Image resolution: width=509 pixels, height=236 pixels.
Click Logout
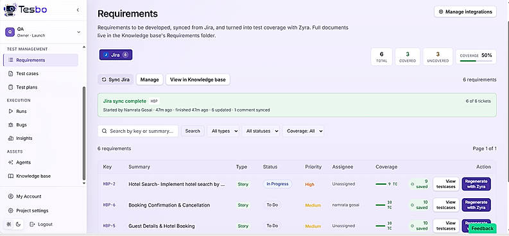click(x=41, y=224)
